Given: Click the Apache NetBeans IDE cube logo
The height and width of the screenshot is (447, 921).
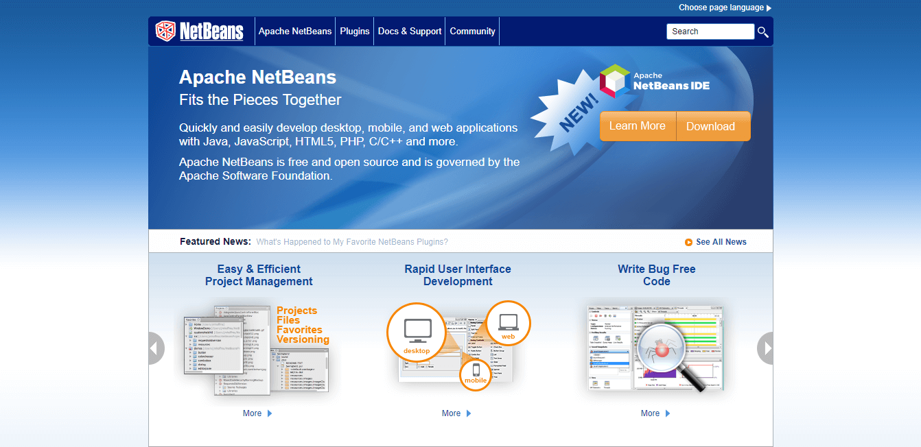Looking at the screenshot, I should pyautogui.click(x=614, y=82).
